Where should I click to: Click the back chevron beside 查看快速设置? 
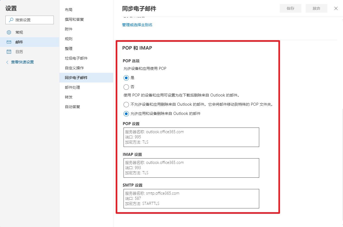(7, 62)
